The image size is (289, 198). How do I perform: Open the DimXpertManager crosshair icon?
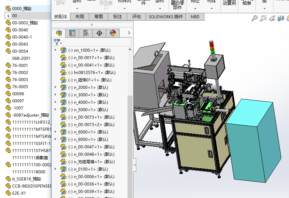click(99, 33)
